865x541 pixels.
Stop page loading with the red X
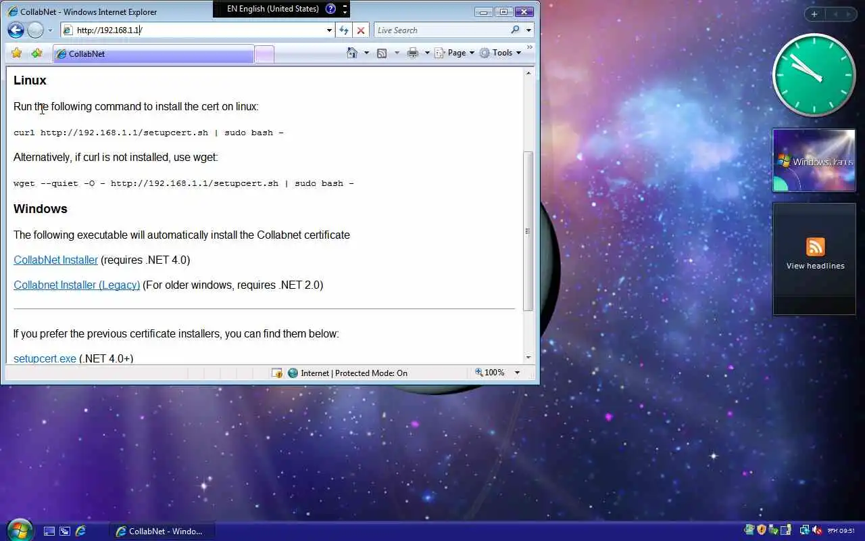point(361,30)
